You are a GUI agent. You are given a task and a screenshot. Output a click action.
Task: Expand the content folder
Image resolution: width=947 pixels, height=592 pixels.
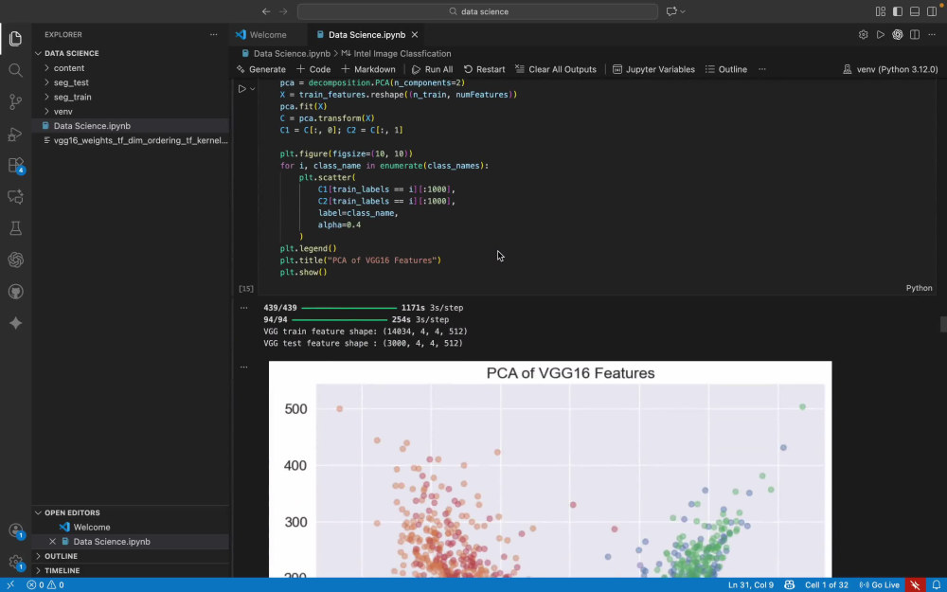click(x=130, y=68)
